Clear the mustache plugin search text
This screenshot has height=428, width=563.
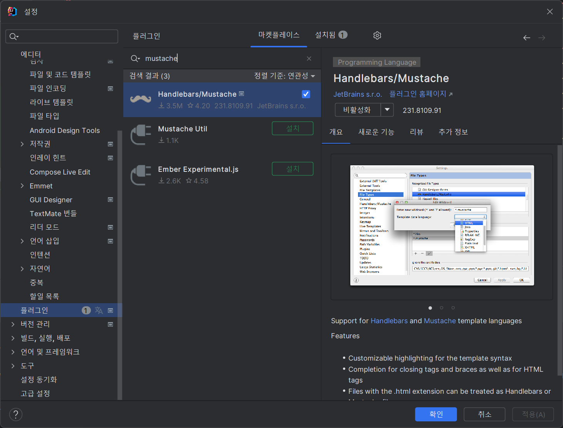(x=309, y=59)
